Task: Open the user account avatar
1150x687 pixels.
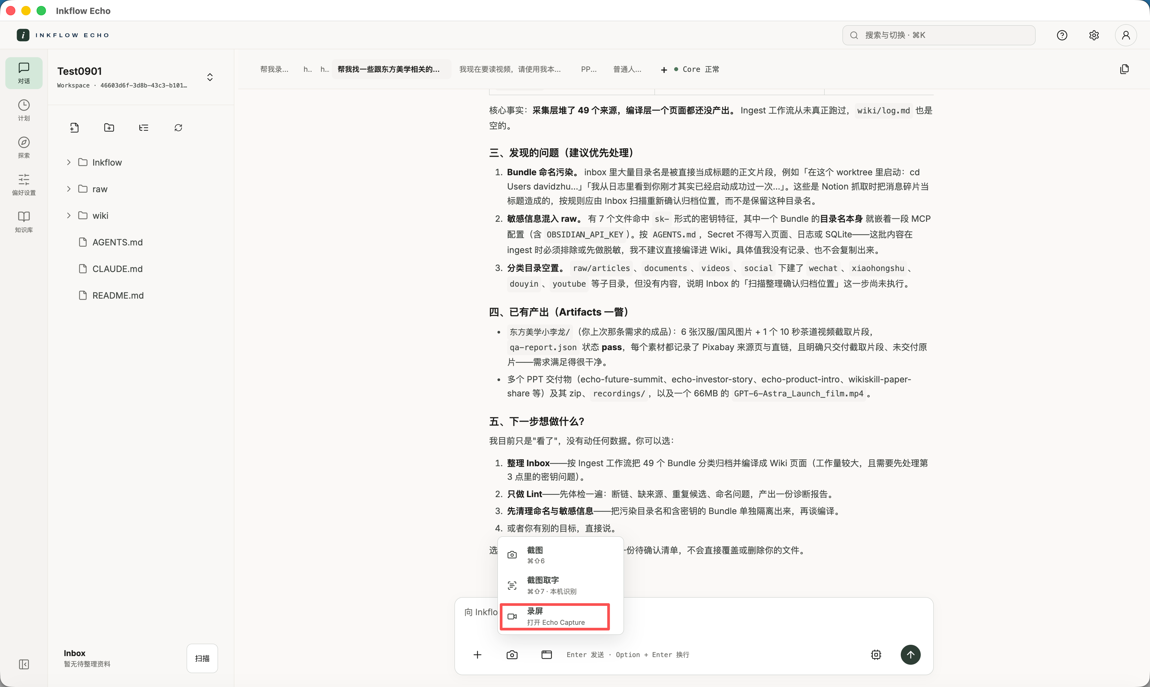Action: click(1126, 35)
